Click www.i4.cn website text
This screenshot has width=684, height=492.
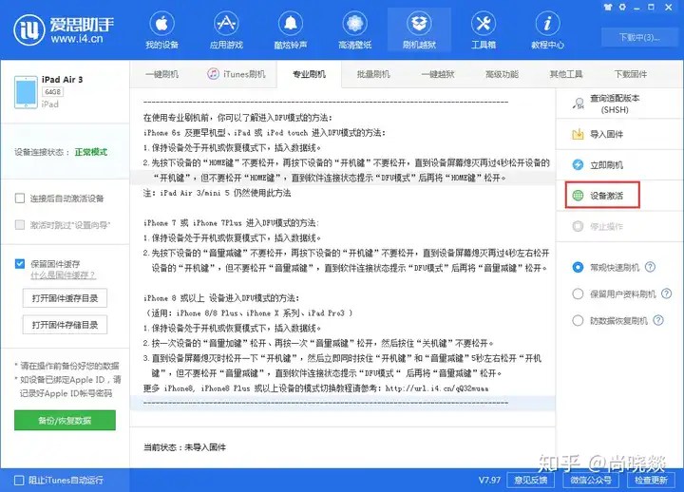pyautogui.click(x=76, y=39)
